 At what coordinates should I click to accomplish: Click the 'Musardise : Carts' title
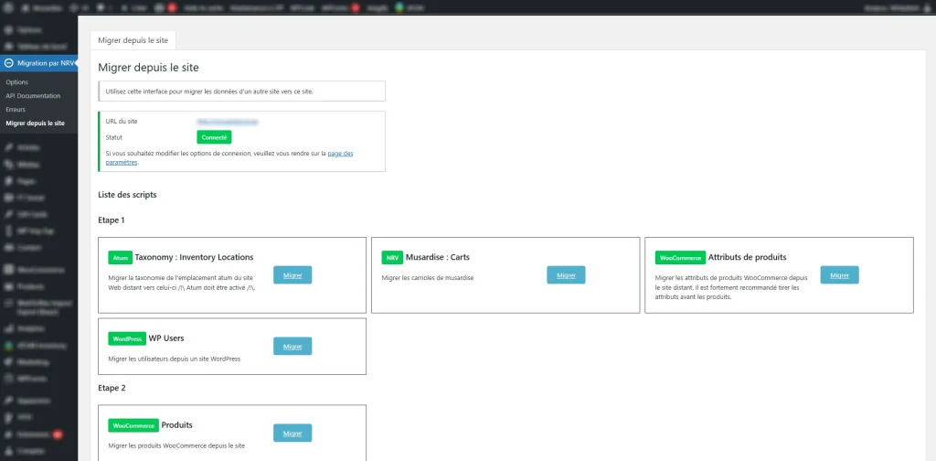coord(438,257)
